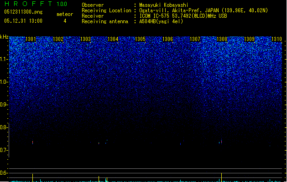Viewport: 287px width, 182px height.
Task: Click the meteor echo just after 1301
Action: click(x=32, y=142)
